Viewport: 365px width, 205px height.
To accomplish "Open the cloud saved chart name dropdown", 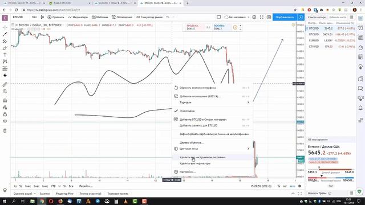I will (x=237, y=17).
